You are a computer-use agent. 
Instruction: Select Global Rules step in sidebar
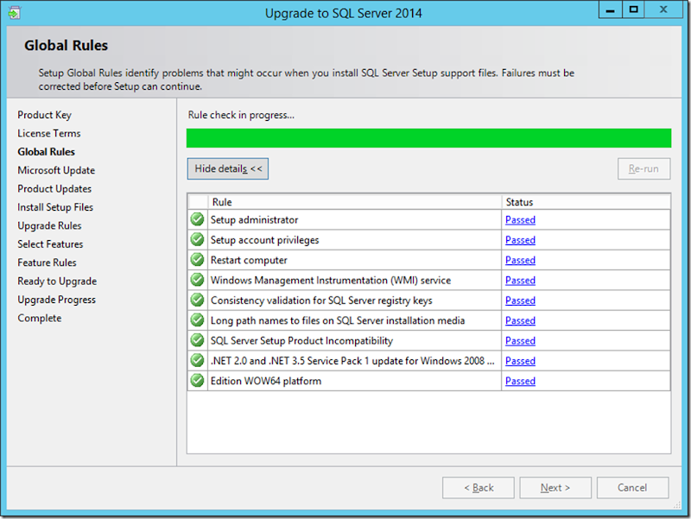pyautogui.click(x=47, y=152)
